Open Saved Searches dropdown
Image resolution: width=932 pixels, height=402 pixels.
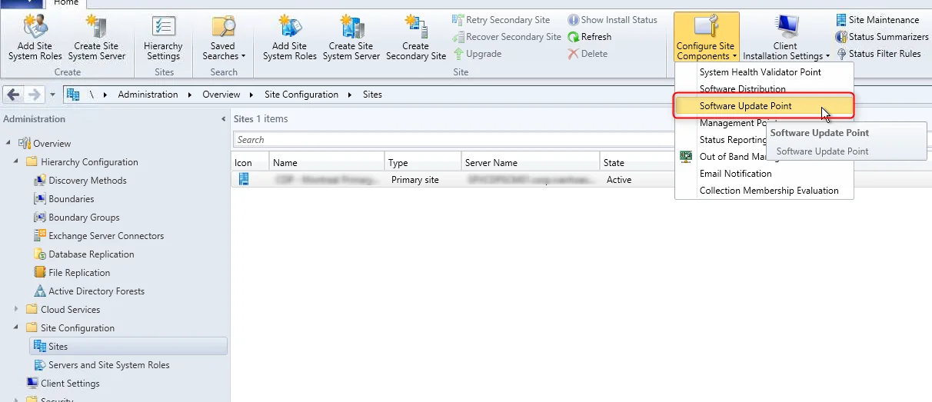tap(224, 37)
